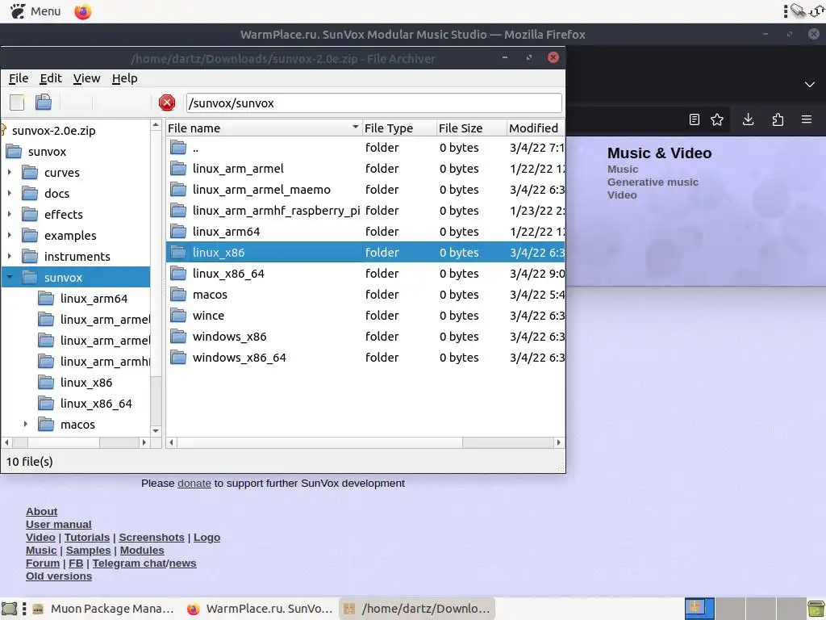
Task: Click the red Stop icon in toolbar
Action: [167, 103]
